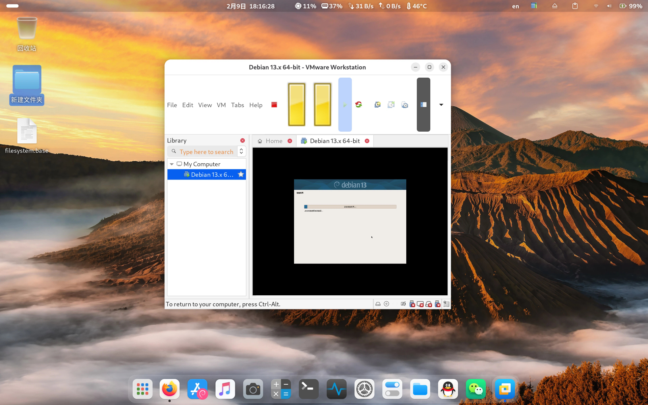Revert to snapshot using clock-arrow icon

391,105
